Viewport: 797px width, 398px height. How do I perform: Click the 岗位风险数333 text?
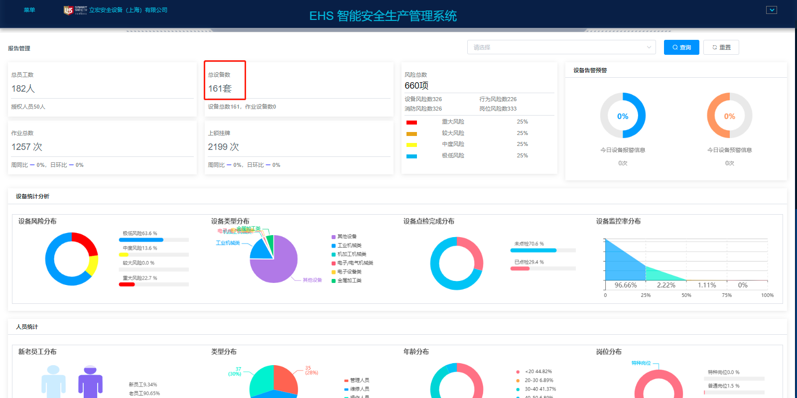point(498,109)
